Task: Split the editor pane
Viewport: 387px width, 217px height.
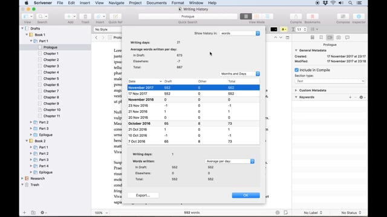Action: 288,37
